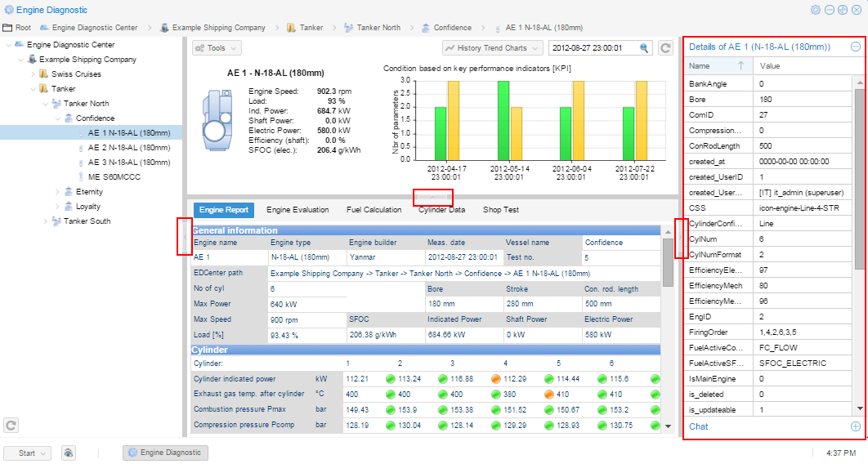Expand the Tanker South tree node
Screen dimensions: 868x464
(x=44, y=221)
